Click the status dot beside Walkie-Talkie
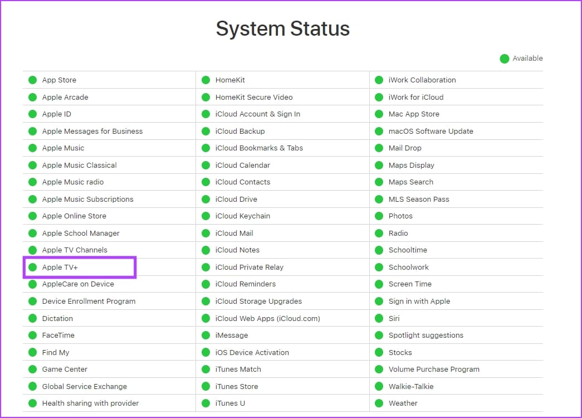Viewport: 582px width, 418px height. click(379, 386)
